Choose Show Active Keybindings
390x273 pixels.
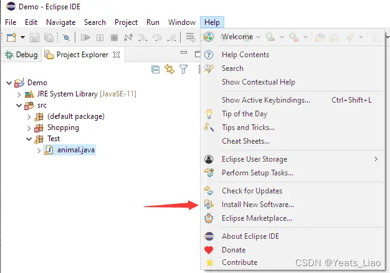coord(293,100)
